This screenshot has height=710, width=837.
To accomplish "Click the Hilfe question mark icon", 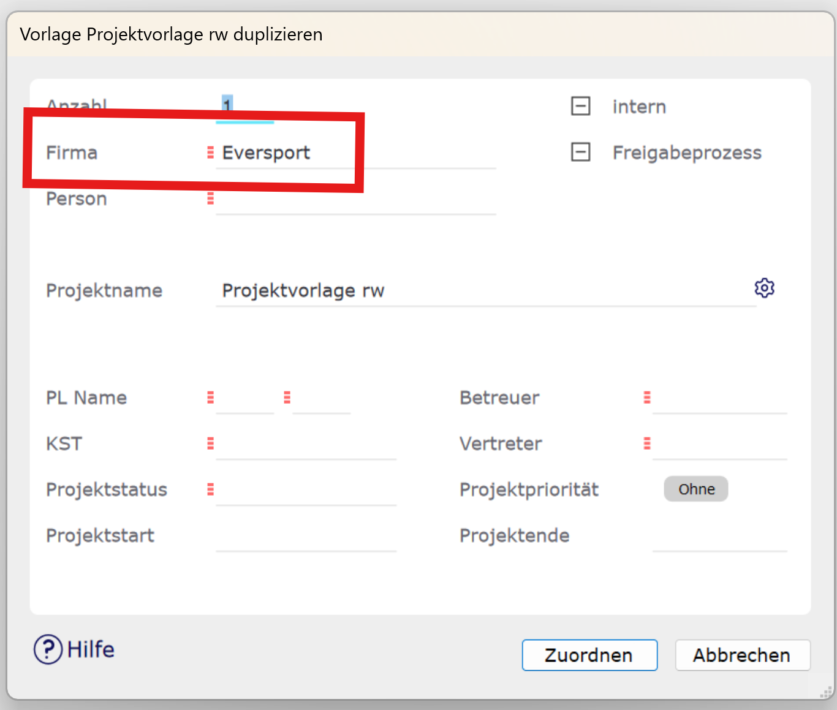I will [48, 649].
